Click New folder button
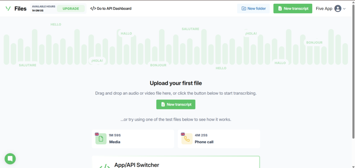The width and height of the screenshot is (355, 168). click(x=253, y=9)
